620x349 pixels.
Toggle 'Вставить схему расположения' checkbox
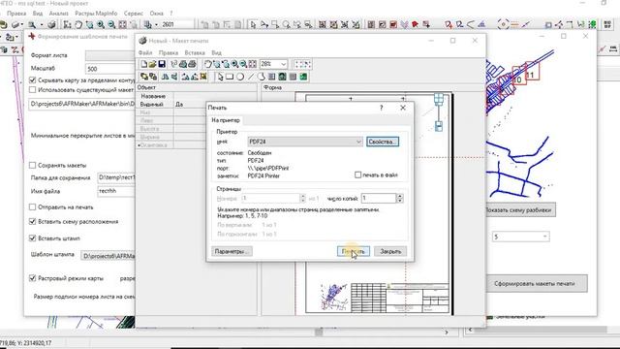33,222
